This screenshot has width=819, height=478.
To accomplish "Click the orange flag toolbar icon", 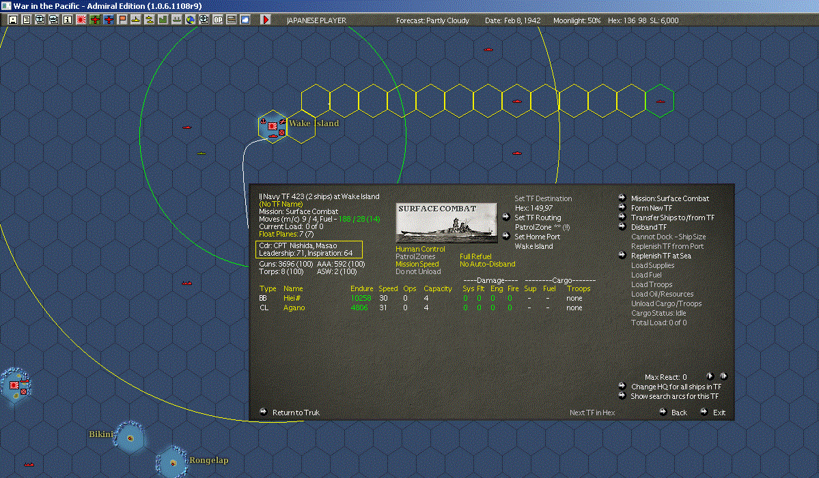I will point(122,20).
